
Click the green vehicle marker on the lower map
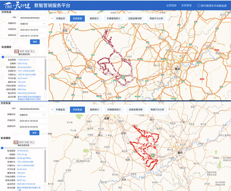point(153,155)
